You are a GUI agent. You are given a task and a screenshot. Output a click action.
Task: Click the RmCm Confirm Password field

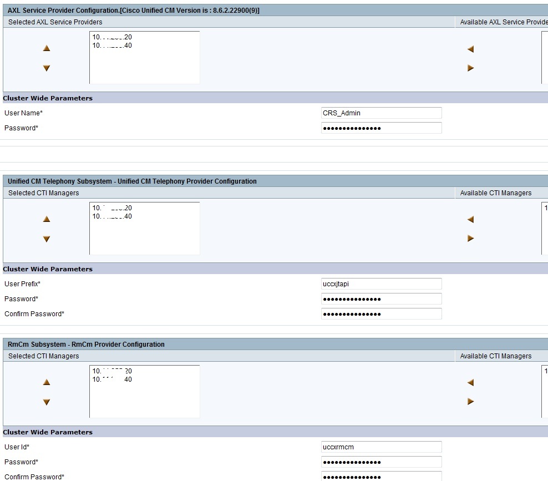click(381, 477)
